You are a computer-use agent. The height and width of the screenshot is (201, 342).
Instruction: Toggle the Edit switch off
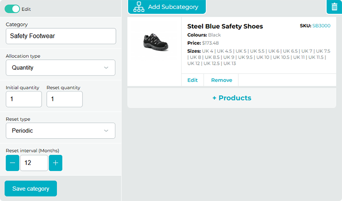point(12,9)
